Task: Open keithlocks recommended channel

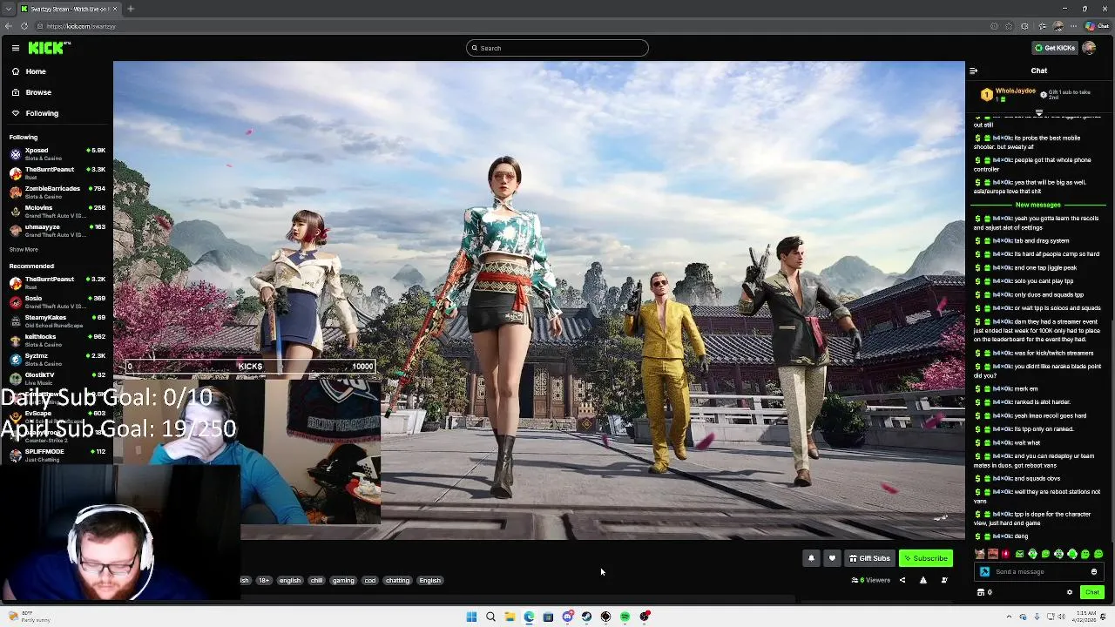Action: (x=57, y=340)
